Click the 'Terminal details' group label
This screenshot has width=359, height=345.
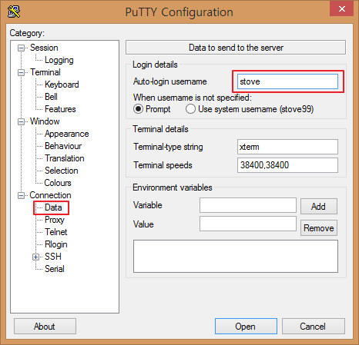[160, 129]
